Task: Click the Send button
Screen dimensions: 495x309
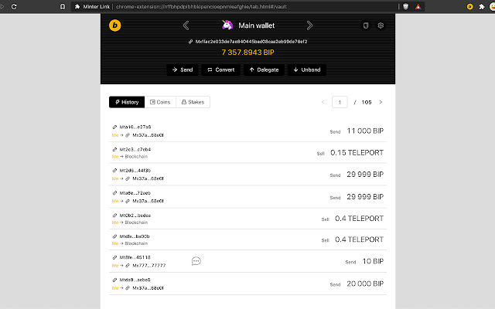Action: [183, 70]
